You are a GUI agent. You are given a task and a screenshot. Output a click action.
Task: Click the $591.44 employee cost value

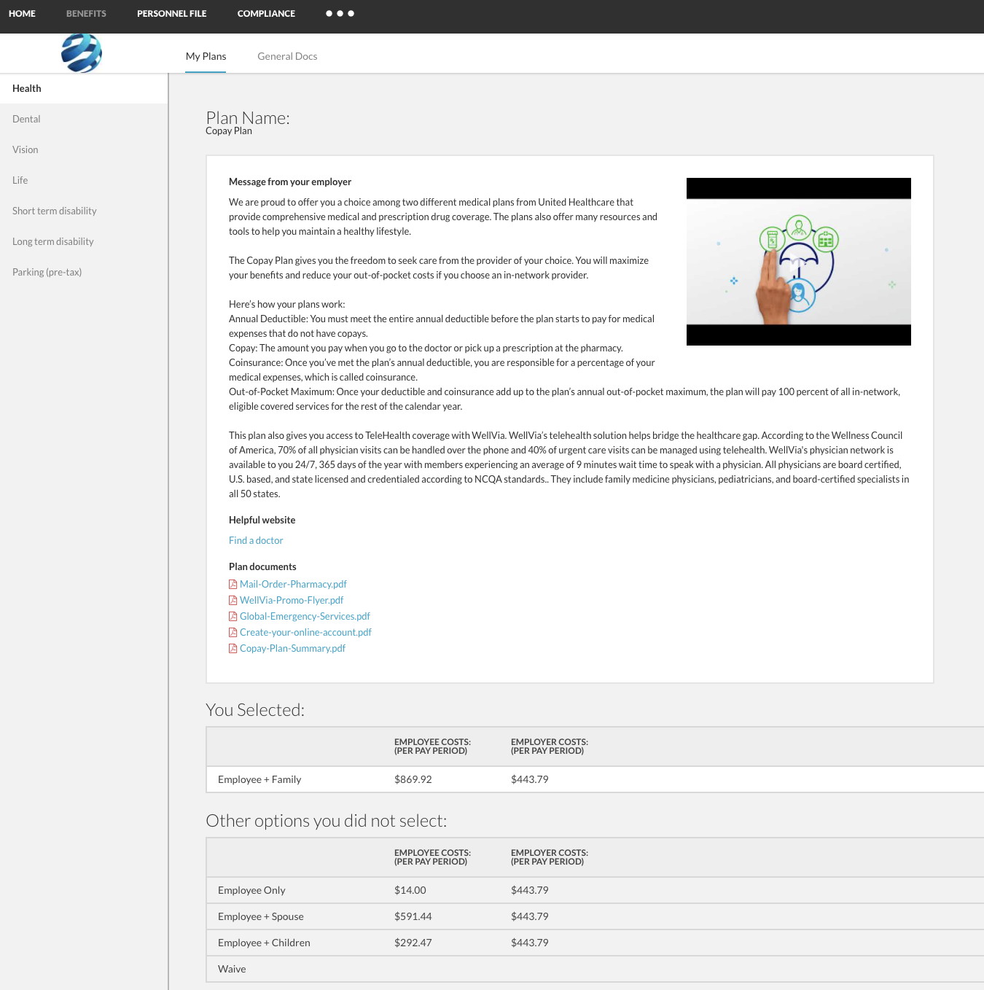(x=413, y=916)
